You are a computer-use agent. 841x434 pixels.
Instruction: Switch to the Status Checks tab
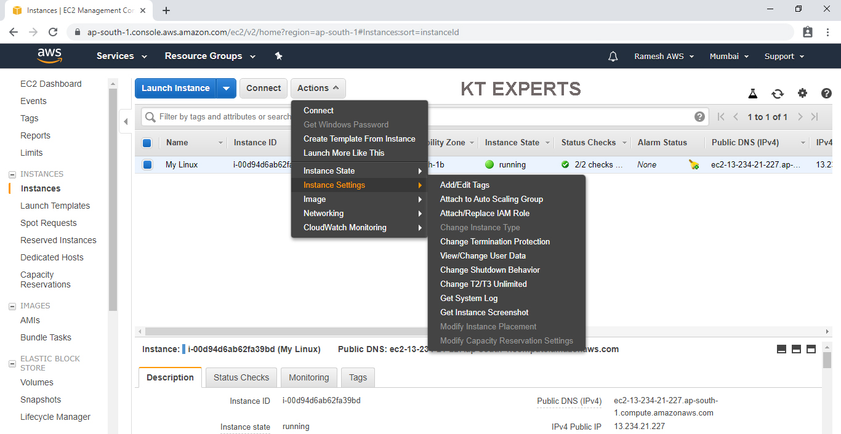241,377
